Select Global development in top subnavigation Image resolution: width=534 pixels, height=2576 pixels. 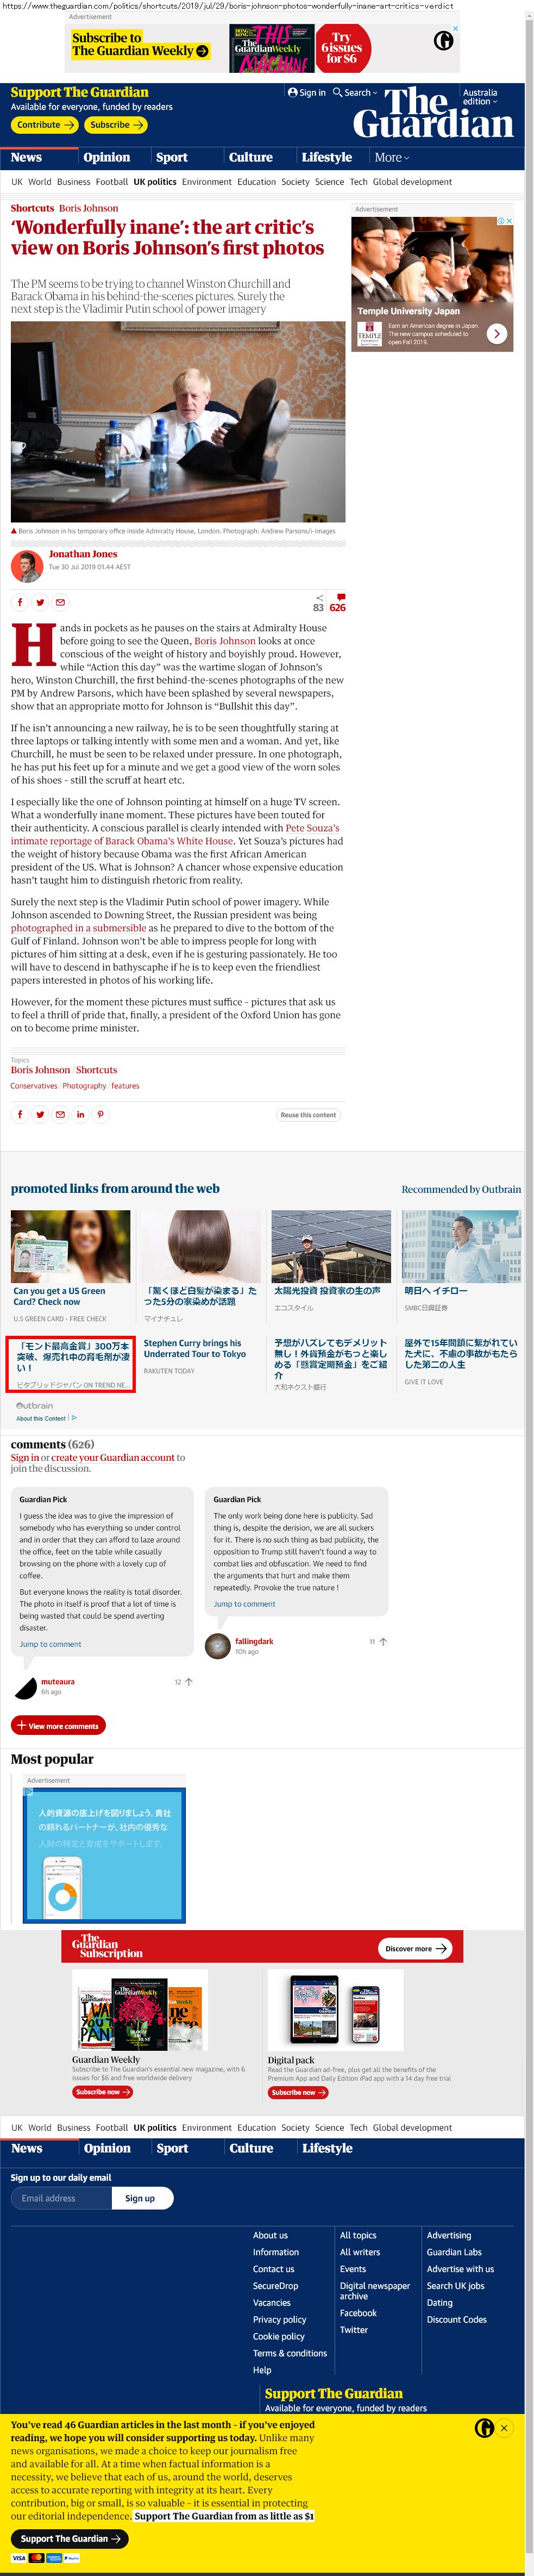click(x=412, y=182)
